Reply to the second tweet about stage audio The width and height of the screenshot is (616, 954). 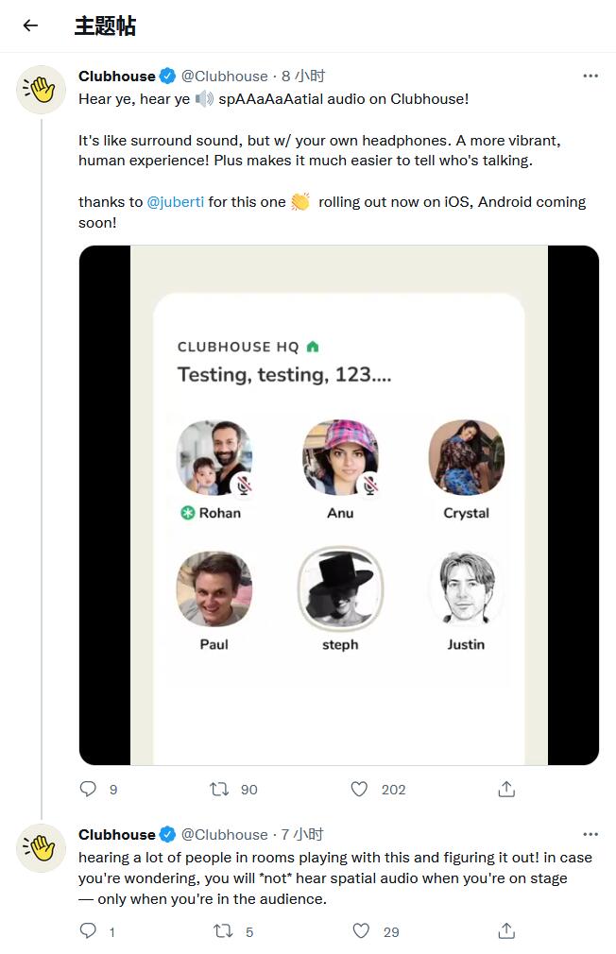[89, 931]
